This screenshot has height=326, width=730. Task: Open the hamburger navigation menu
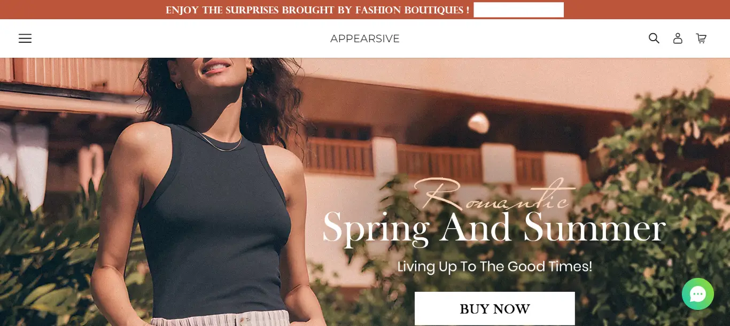pos(25,38)
